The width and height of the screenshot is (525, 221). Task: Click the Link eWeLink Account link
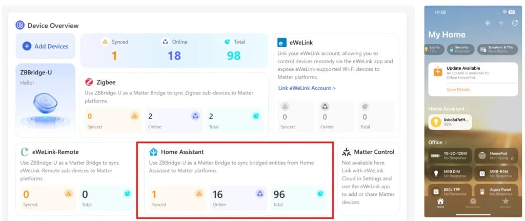tap(307, 88)
